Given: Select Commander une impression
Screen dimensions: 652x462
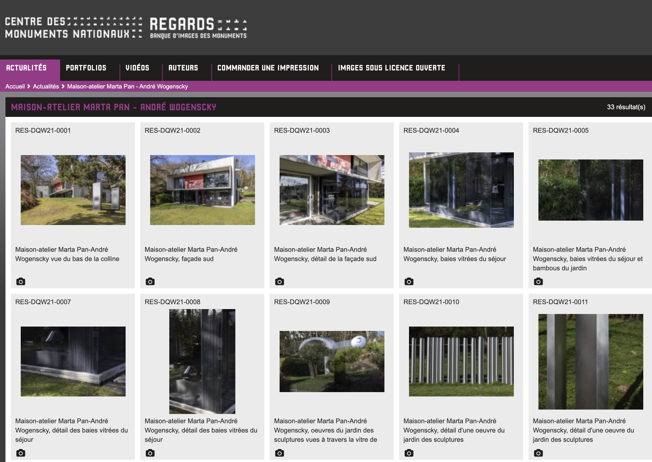Looking at the screenshot, I should click(x=268, y=68).
